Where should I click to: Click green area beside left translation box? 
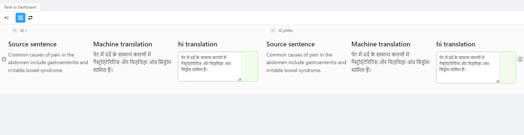coord(250,67)
